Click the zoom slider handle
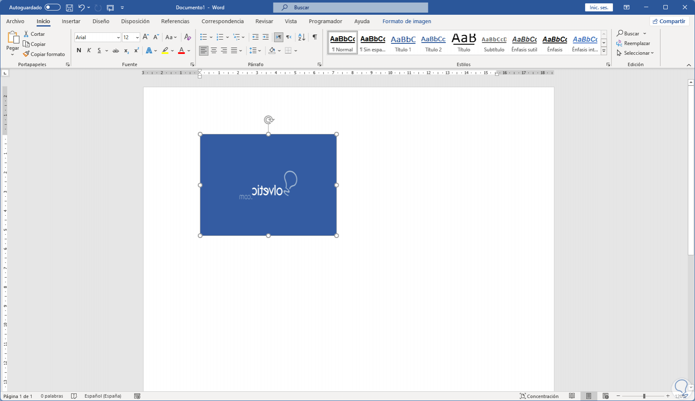The image size is (695, 401). [644, 396]
